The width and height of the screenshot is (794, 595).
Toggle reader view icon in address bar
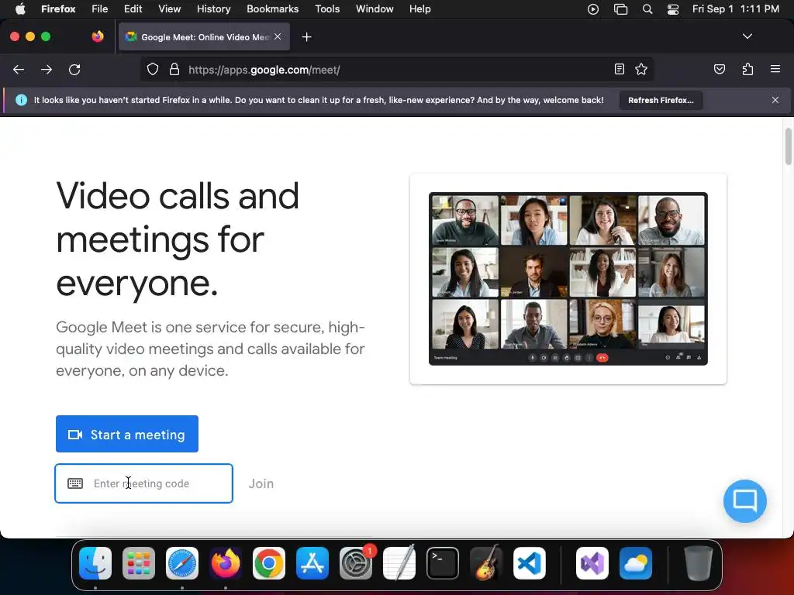tap(620, 69)
